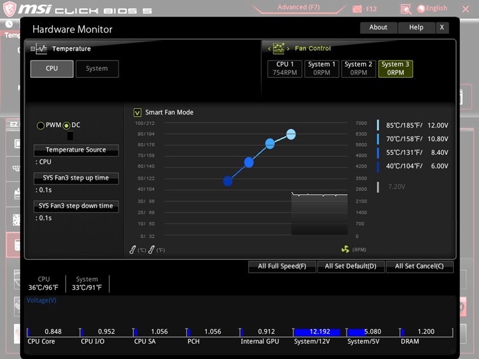
Task: Switch to Advanced (F7) mode
Action: click(299, 7)
